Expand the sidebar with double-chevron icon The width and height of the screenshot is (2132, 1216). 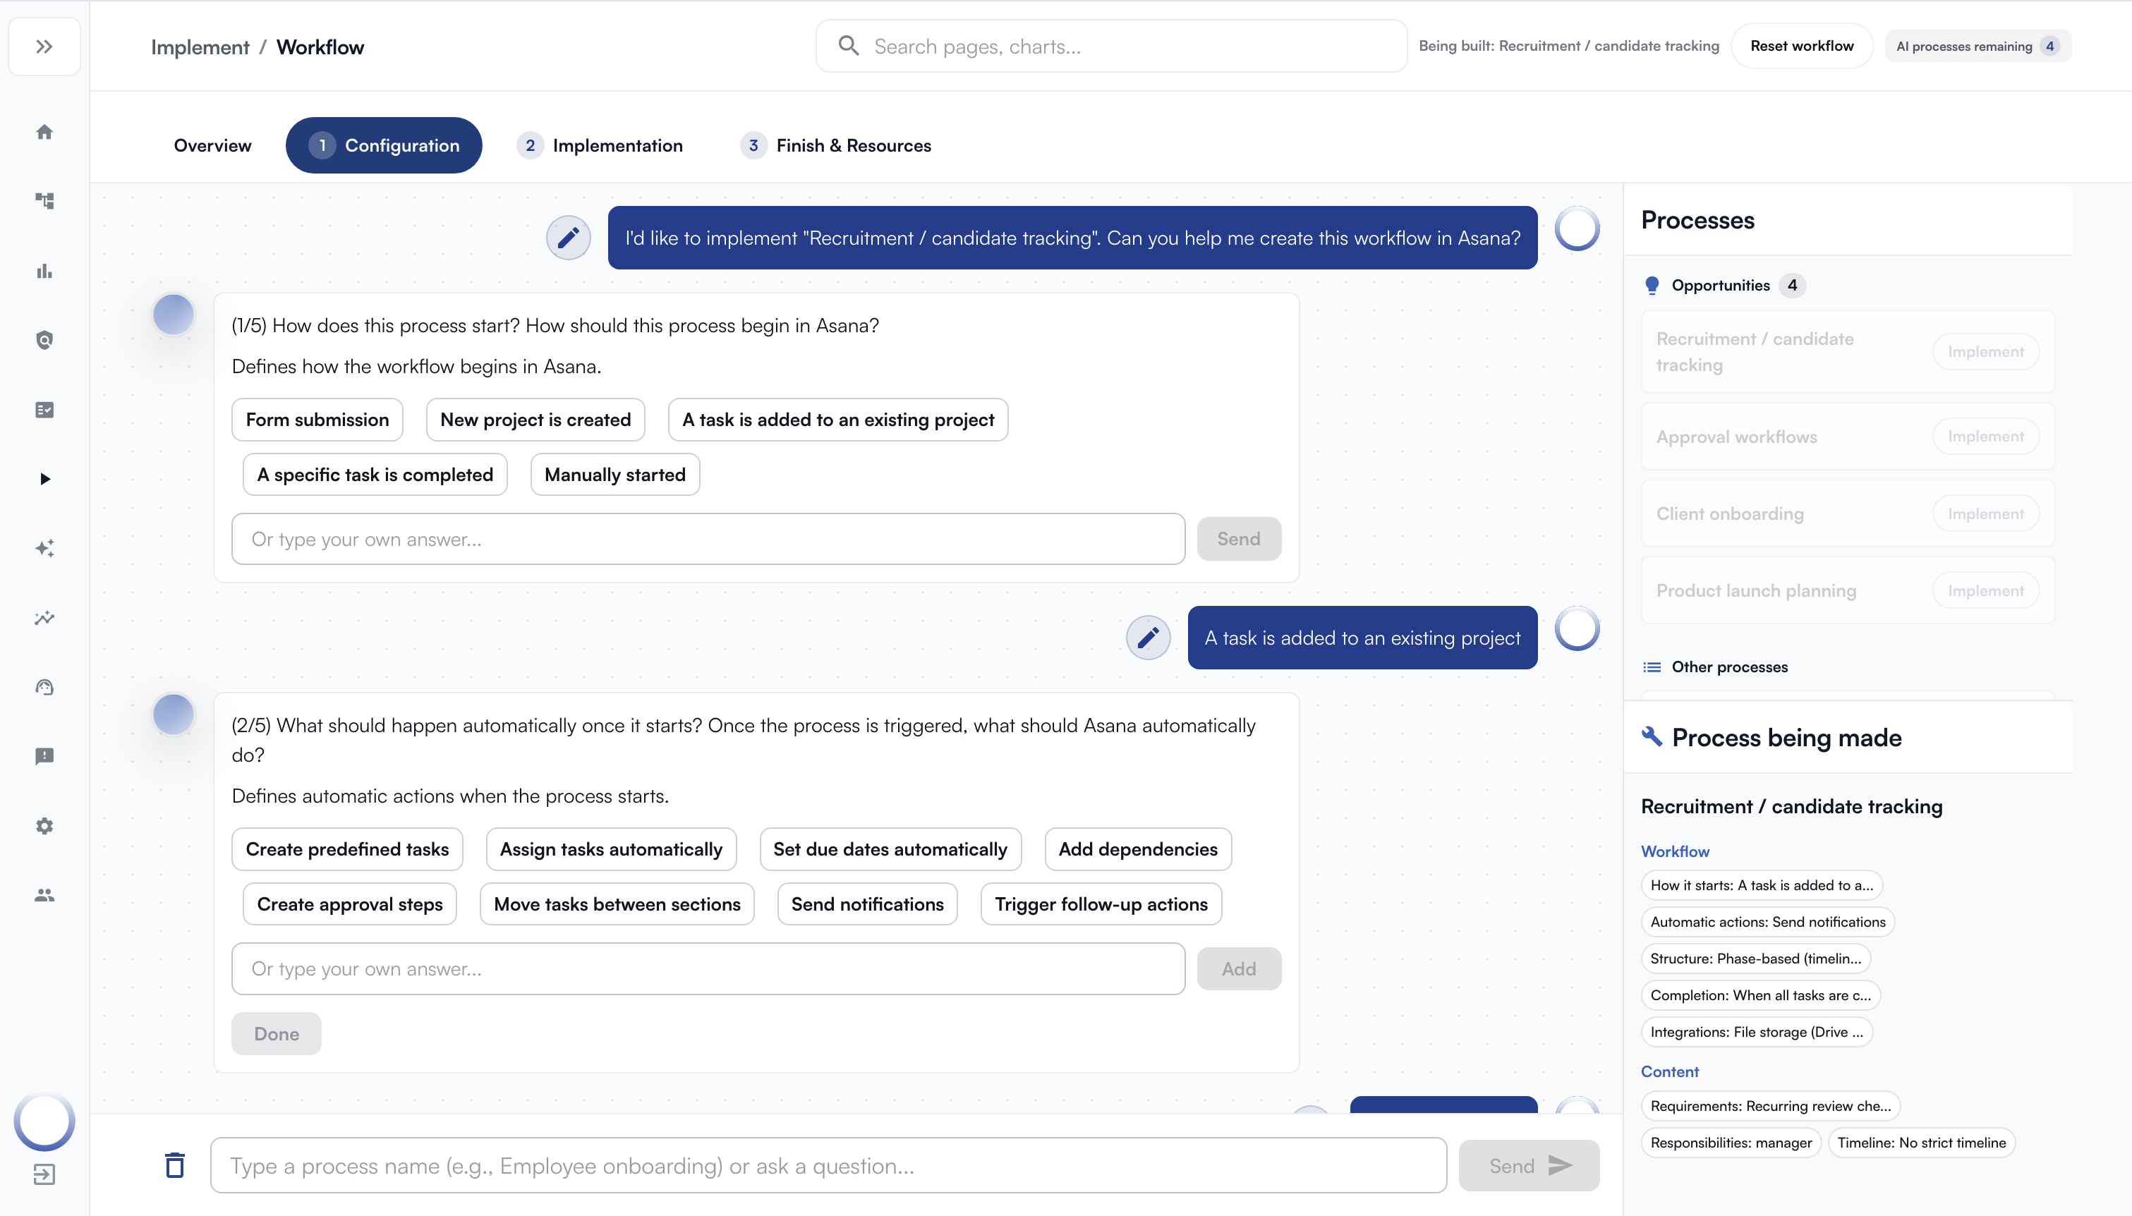(44, 47)
